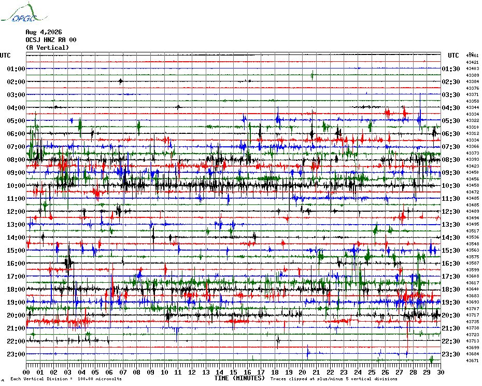
Task: Click minute axis tick label '05'
Action: (95, 373)
